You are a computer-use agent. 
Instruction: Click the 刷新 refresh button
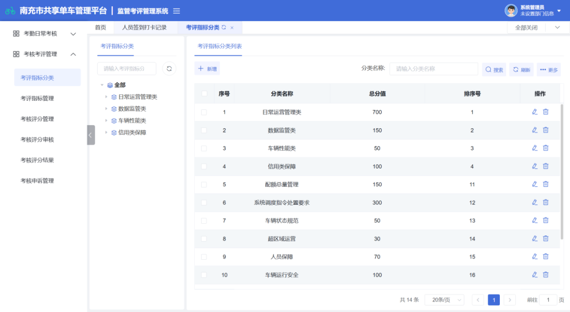521,70
